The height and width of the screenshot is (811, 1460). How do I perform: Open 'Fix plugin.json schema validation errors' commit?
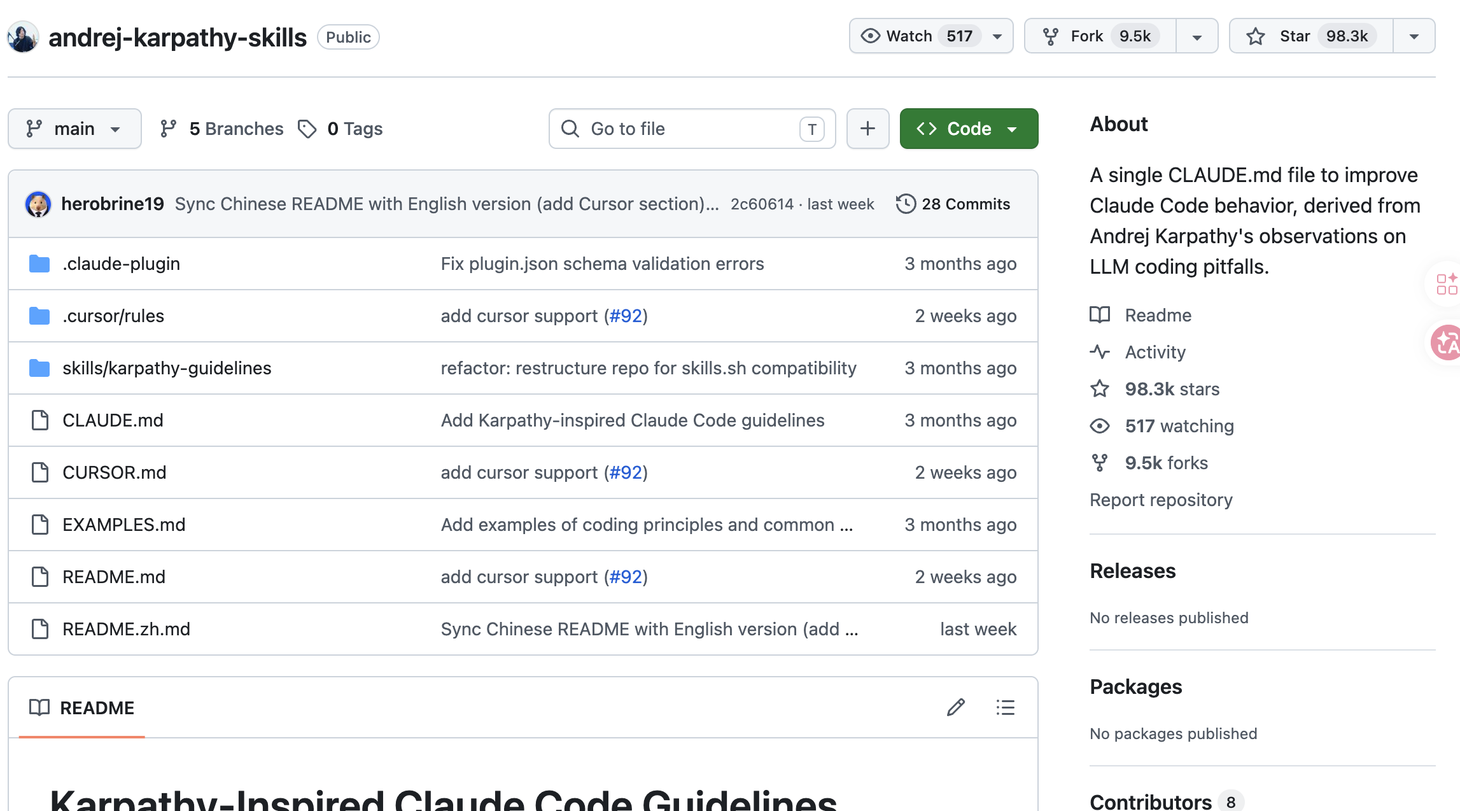[602, 264]
